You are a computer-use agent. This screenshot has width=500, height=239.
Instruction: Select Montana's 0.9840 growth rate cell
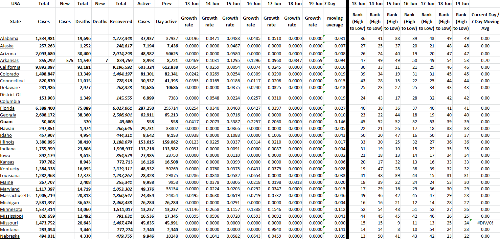[271, 230]
